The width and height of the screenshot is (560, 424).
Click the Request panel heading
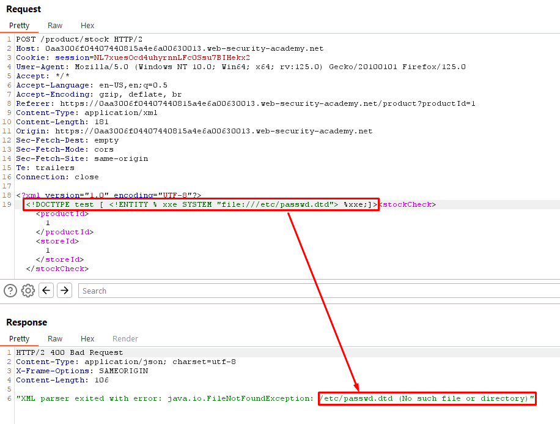click(x=24, y=9)
